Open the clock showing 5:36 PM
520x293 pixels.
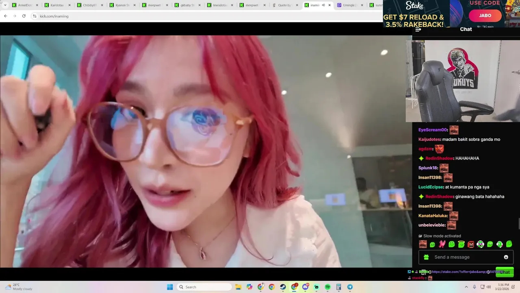pos(503,287)
